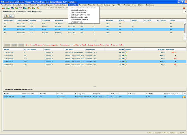The width and height of the screenshot is (187, 135).
Task: Click the second disabled receipt action button
Action: coord(14,45)
